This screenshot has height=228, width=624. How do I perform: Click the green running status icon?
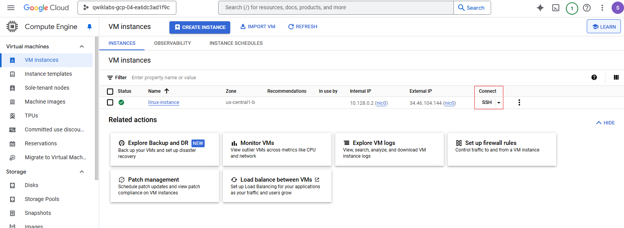point(121,102)
